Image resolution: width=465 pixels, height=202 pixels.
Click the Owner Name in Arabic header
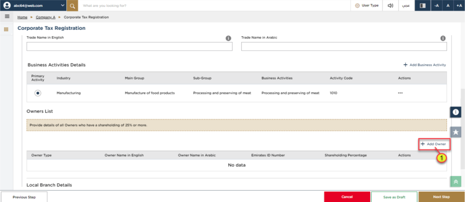197,155
